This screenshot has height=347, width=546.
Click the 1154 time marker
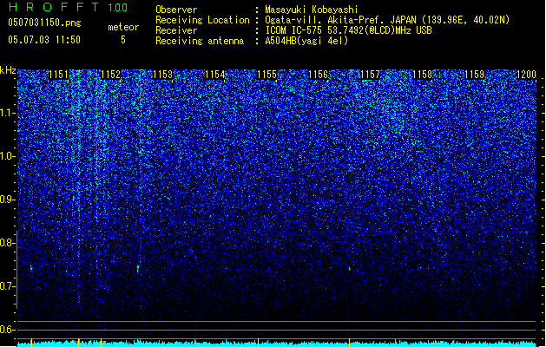(215, 75)
